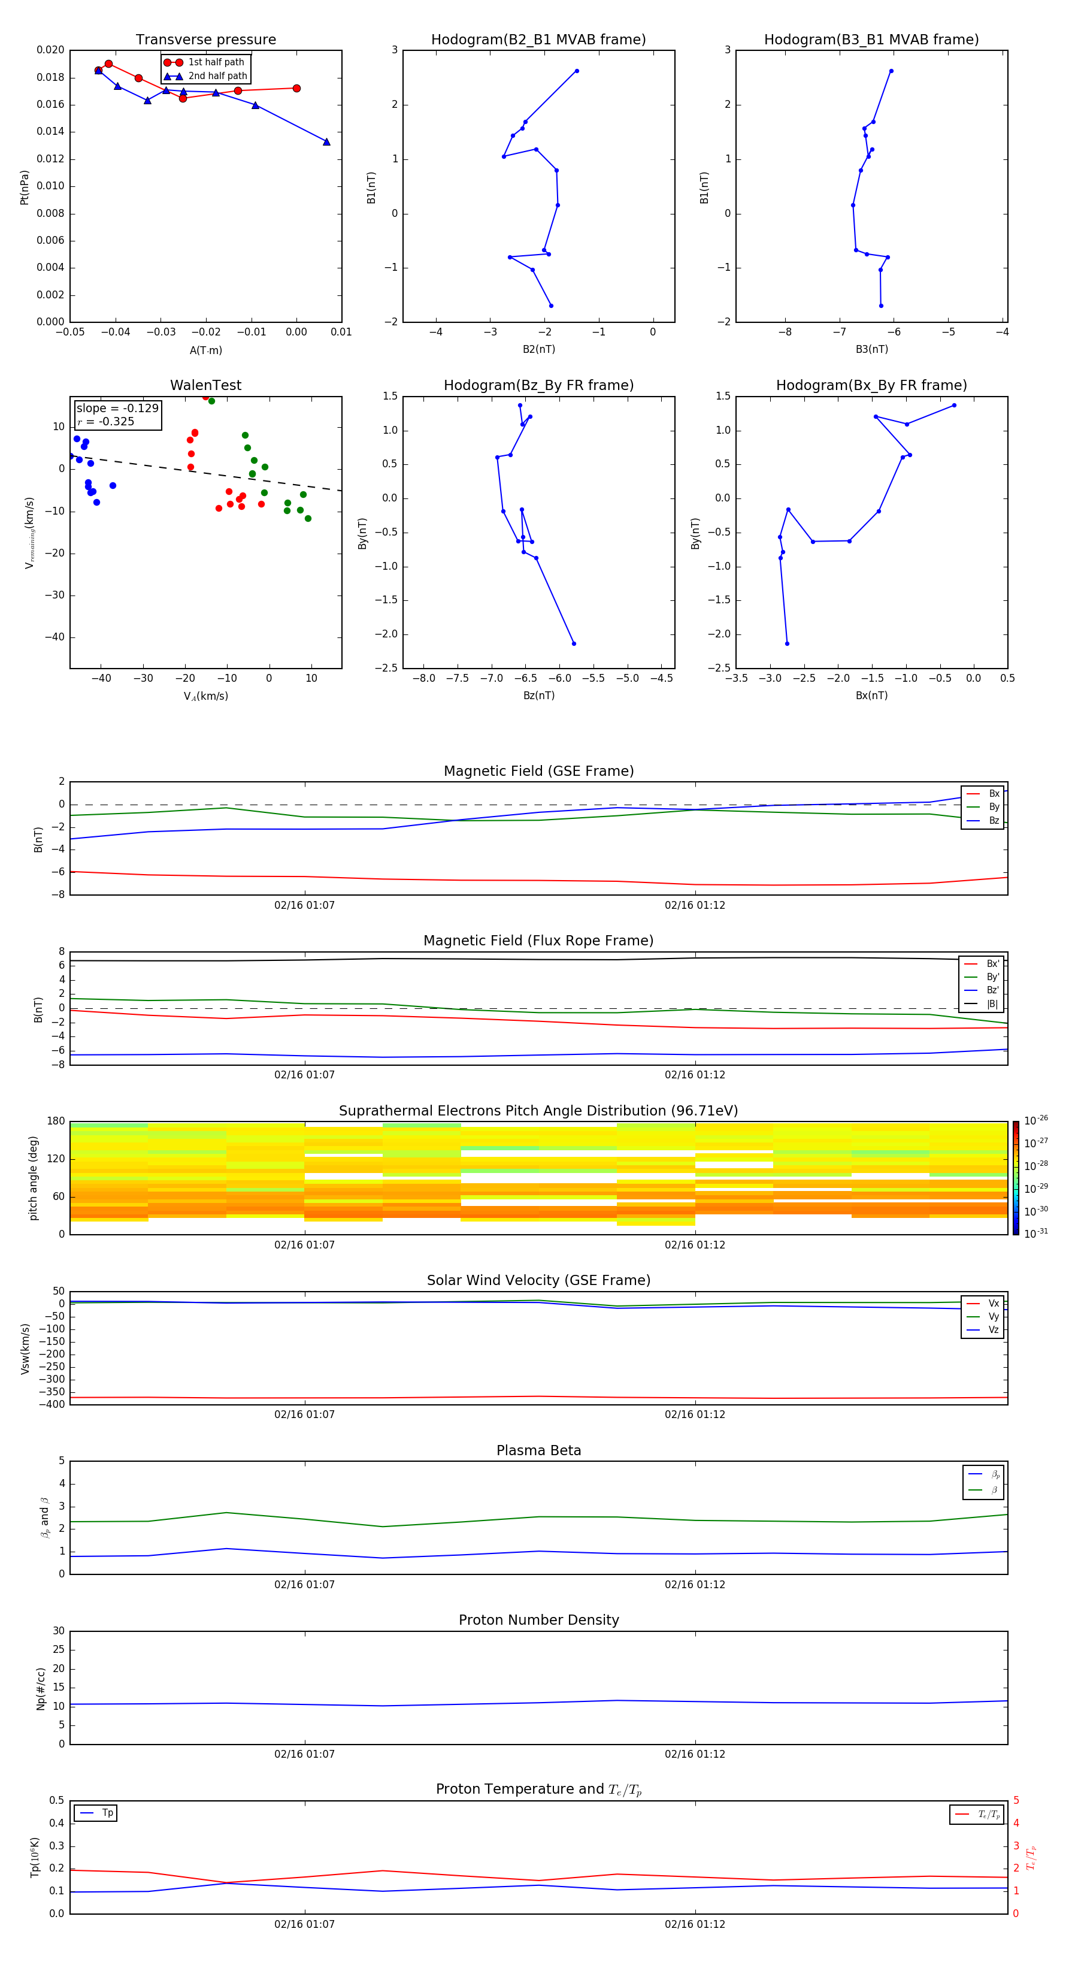Click the 'Transverse pressure' plot title
The height and width of the screenshot is (1977, 1078).
205,39
